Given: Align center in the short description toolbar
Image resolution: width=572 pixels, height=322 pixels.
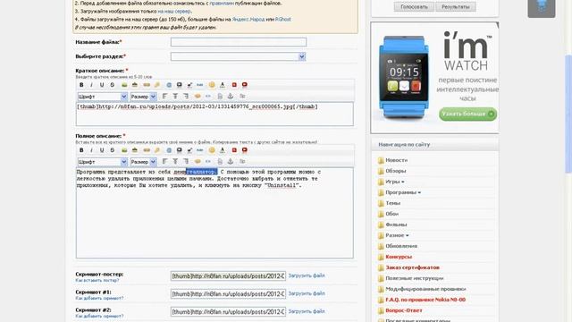Looking at the screenshot, I should [x=175, y=96].
